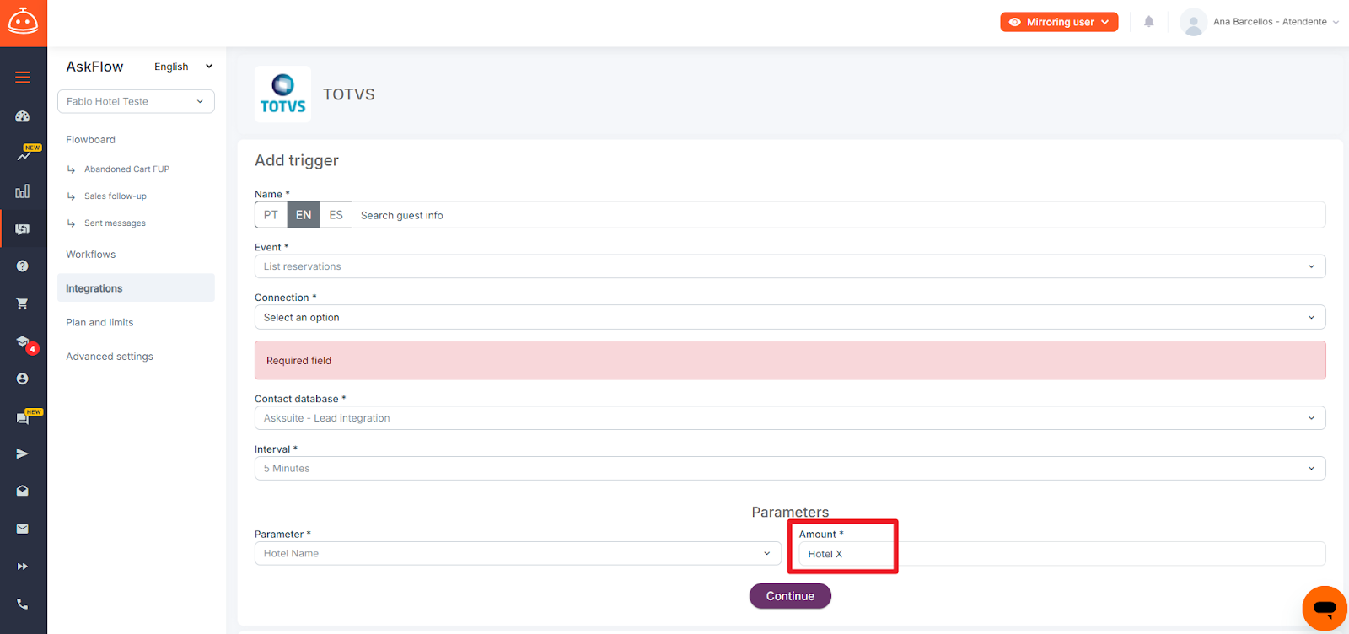Open the Contact database dropdown
Viewport: 1349px width, 634px height.
click(790, 418)
